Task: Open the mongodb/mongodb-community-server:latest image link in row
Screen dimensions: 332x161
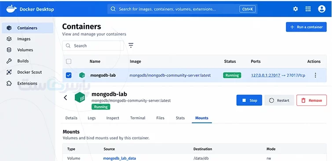Action: [x=170, y=75]
